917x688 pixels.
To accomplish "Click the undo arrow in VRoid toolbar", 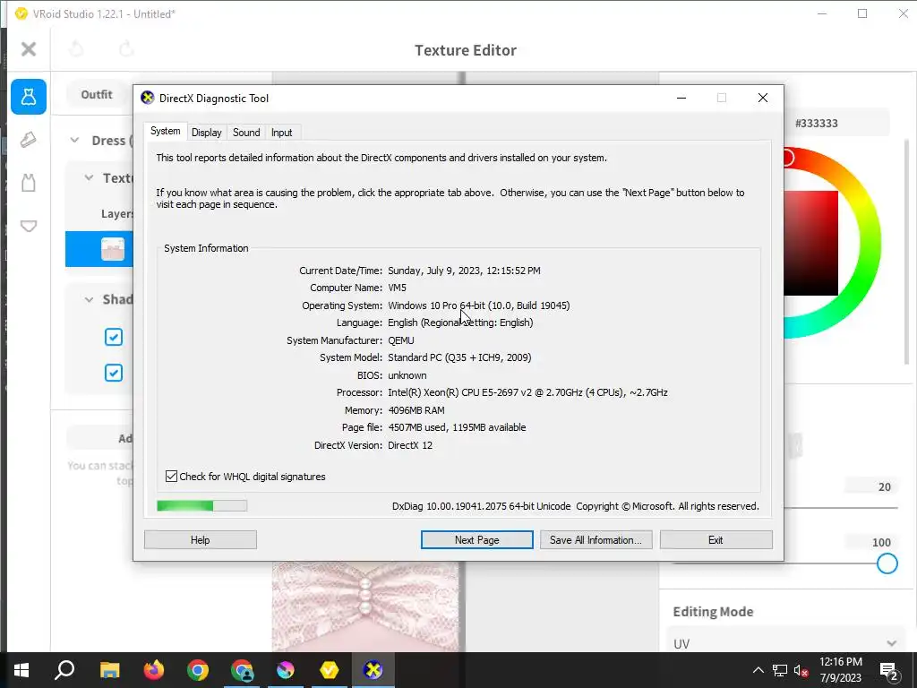I will 77,49.
